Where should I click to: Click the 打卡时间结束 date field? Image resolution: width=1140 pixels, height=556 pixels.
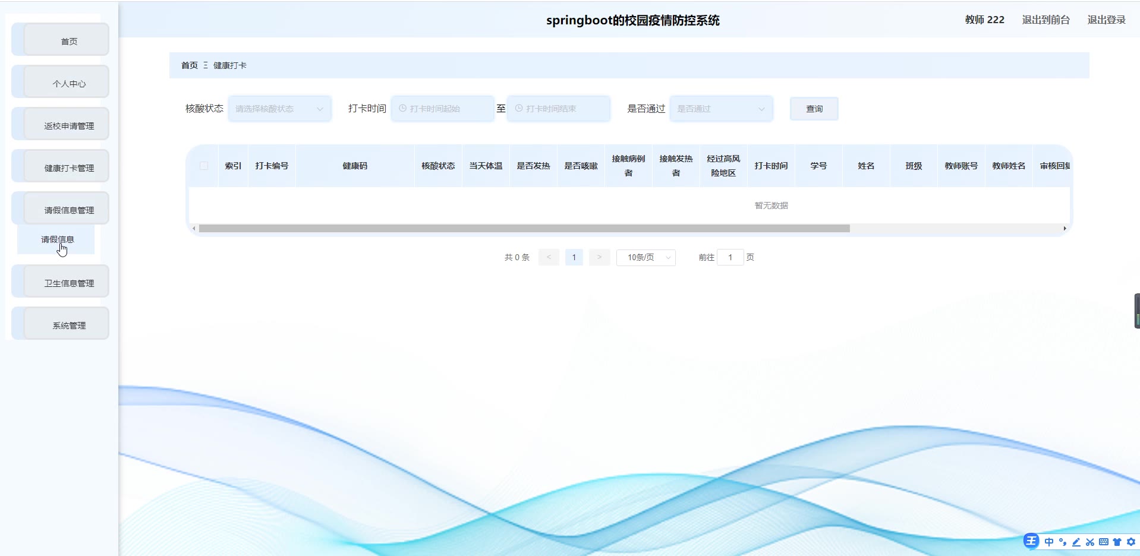pos(559,109)
